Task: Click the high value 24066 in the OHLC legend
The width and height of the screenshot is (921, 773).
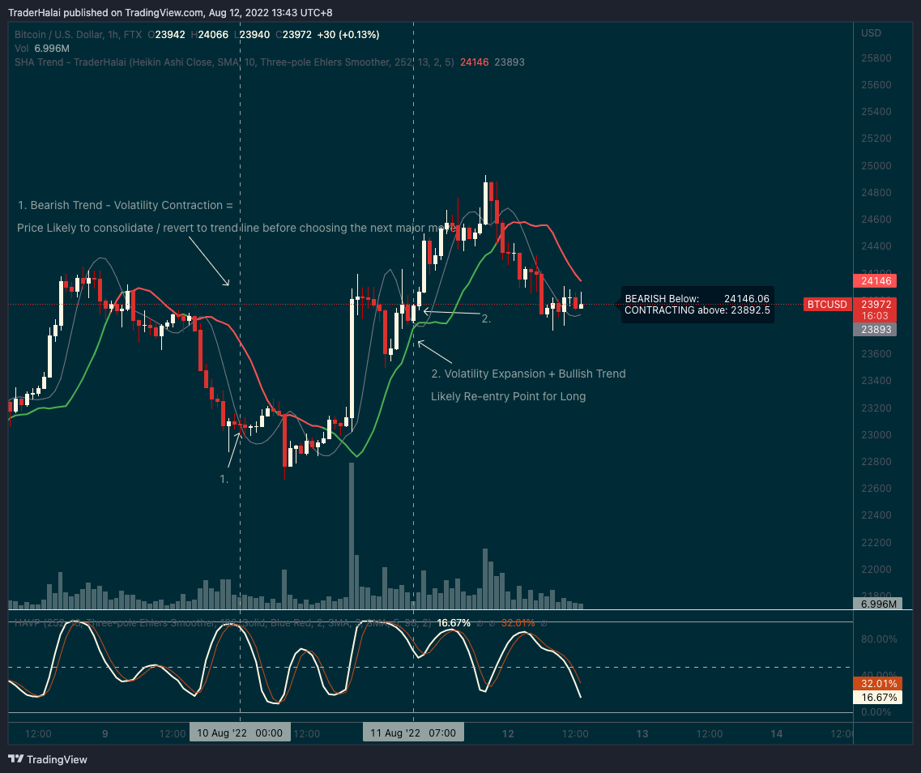Action: tap(213, 35)
